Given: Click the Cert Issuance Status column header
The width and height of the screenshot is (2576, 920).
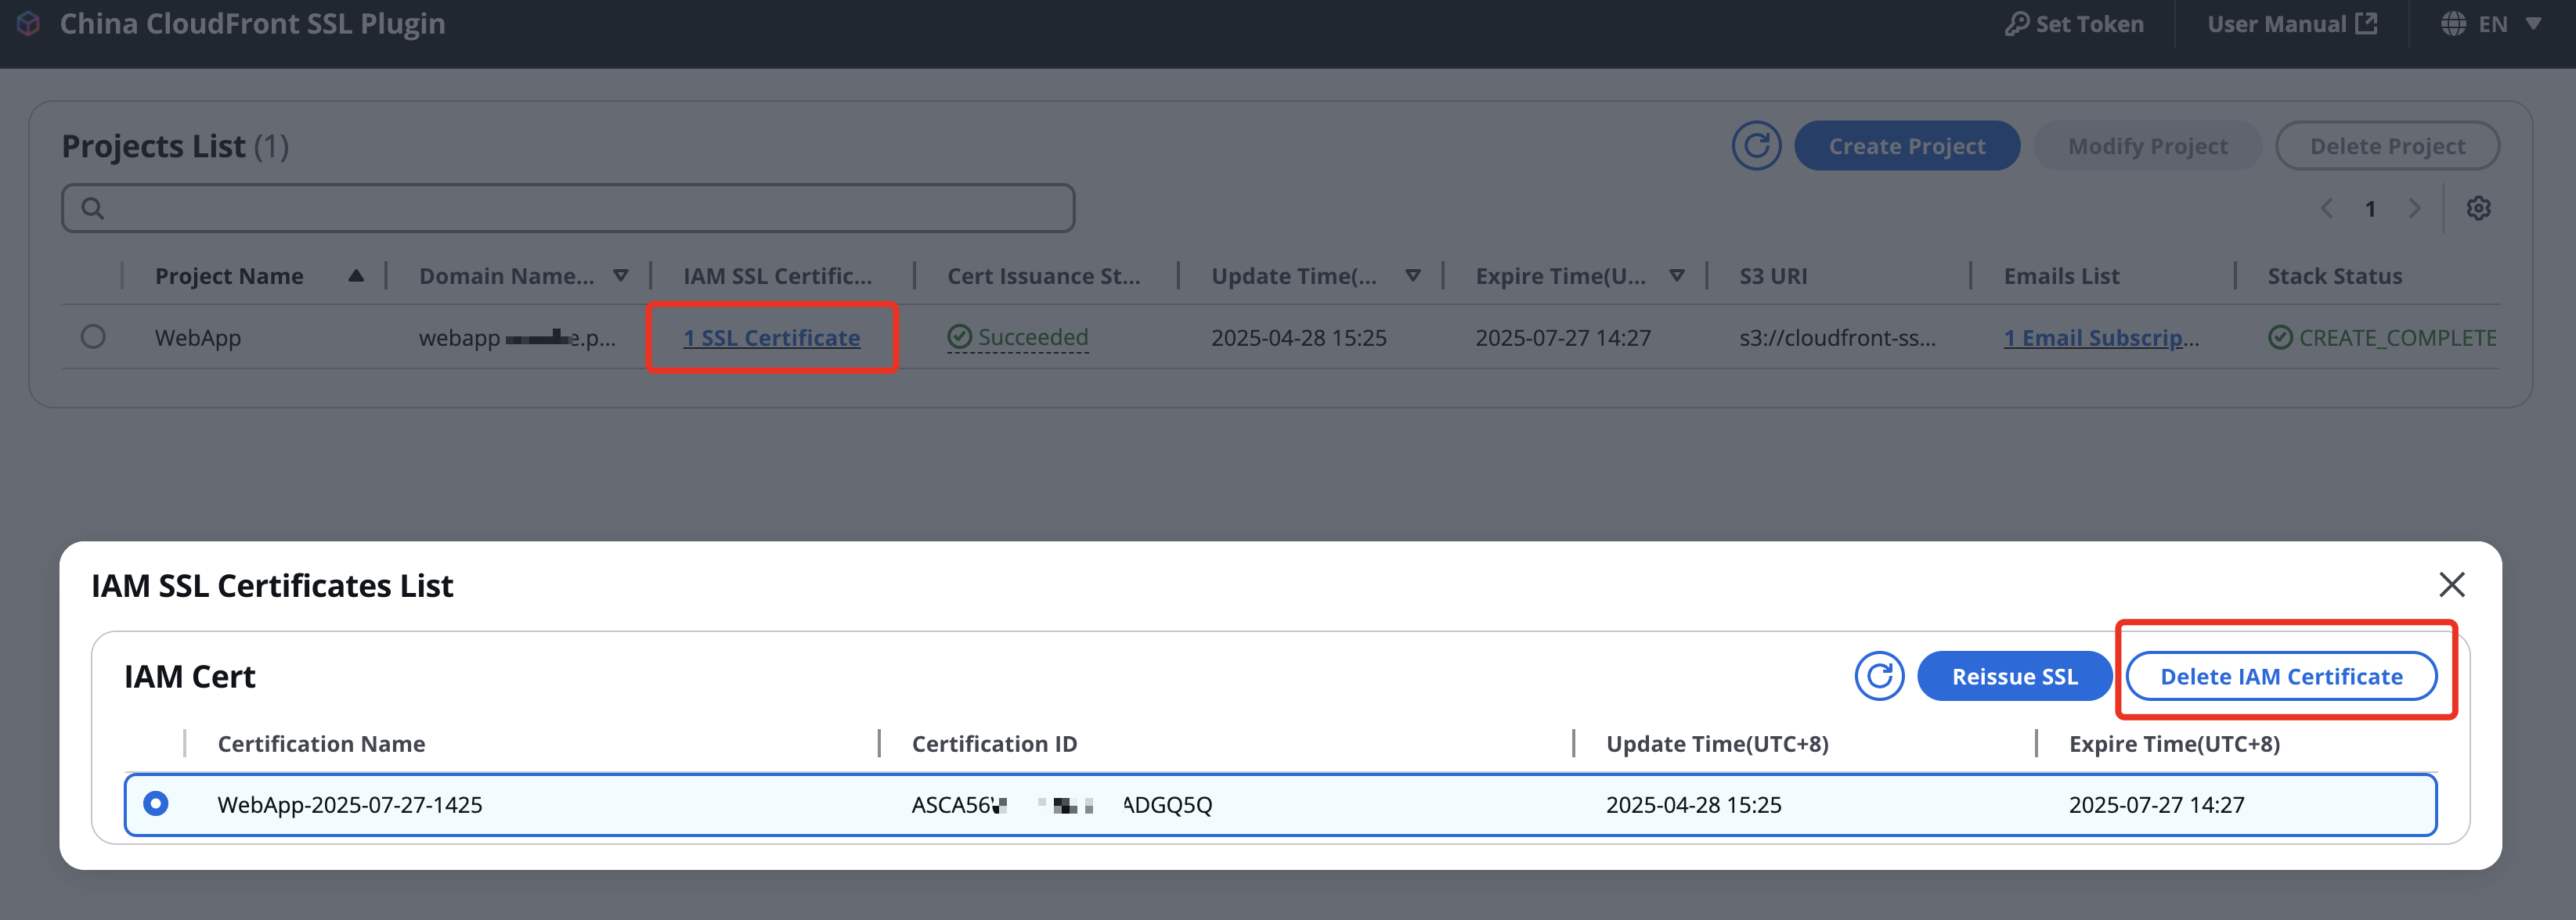Looking at the screenshot, I should pos(1043,275).
